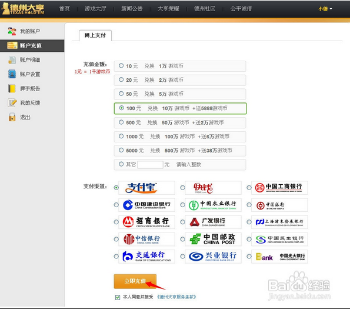The width and height of the screenshot is (350, 309).
Task: Click the 支付宝 Alipay logo
Action: point(141,188)
